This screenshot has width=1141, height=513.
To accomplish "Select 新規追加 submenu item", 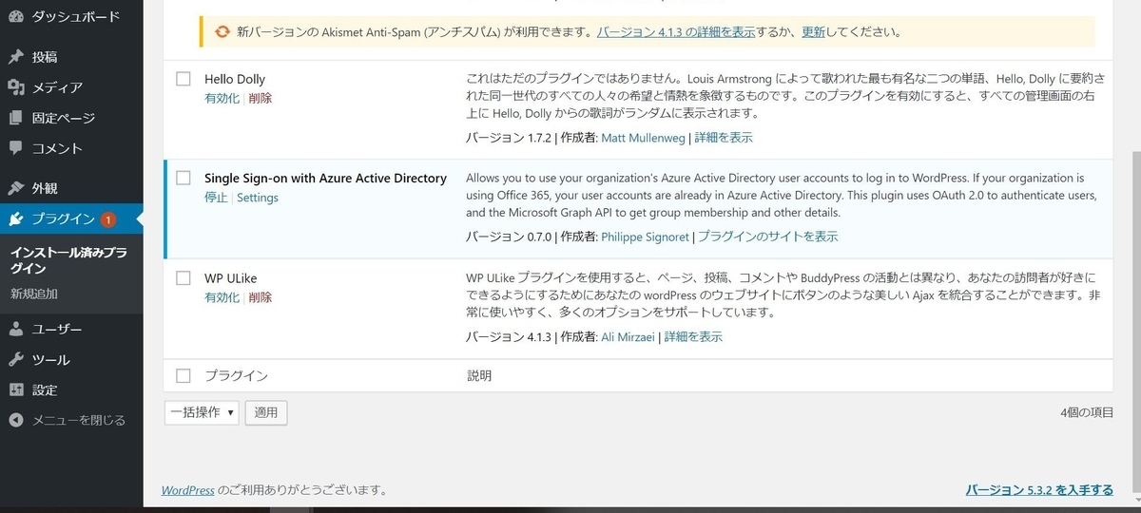I will click(x=34, y=294).
